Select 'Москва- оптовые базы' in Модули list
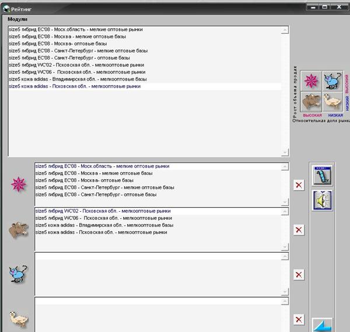 (145, 44)
